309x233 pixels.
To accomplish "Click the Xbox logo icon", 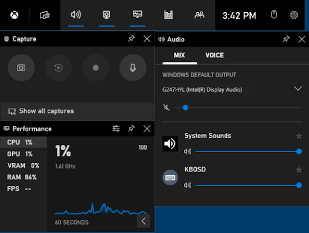I will coord(14,15).
